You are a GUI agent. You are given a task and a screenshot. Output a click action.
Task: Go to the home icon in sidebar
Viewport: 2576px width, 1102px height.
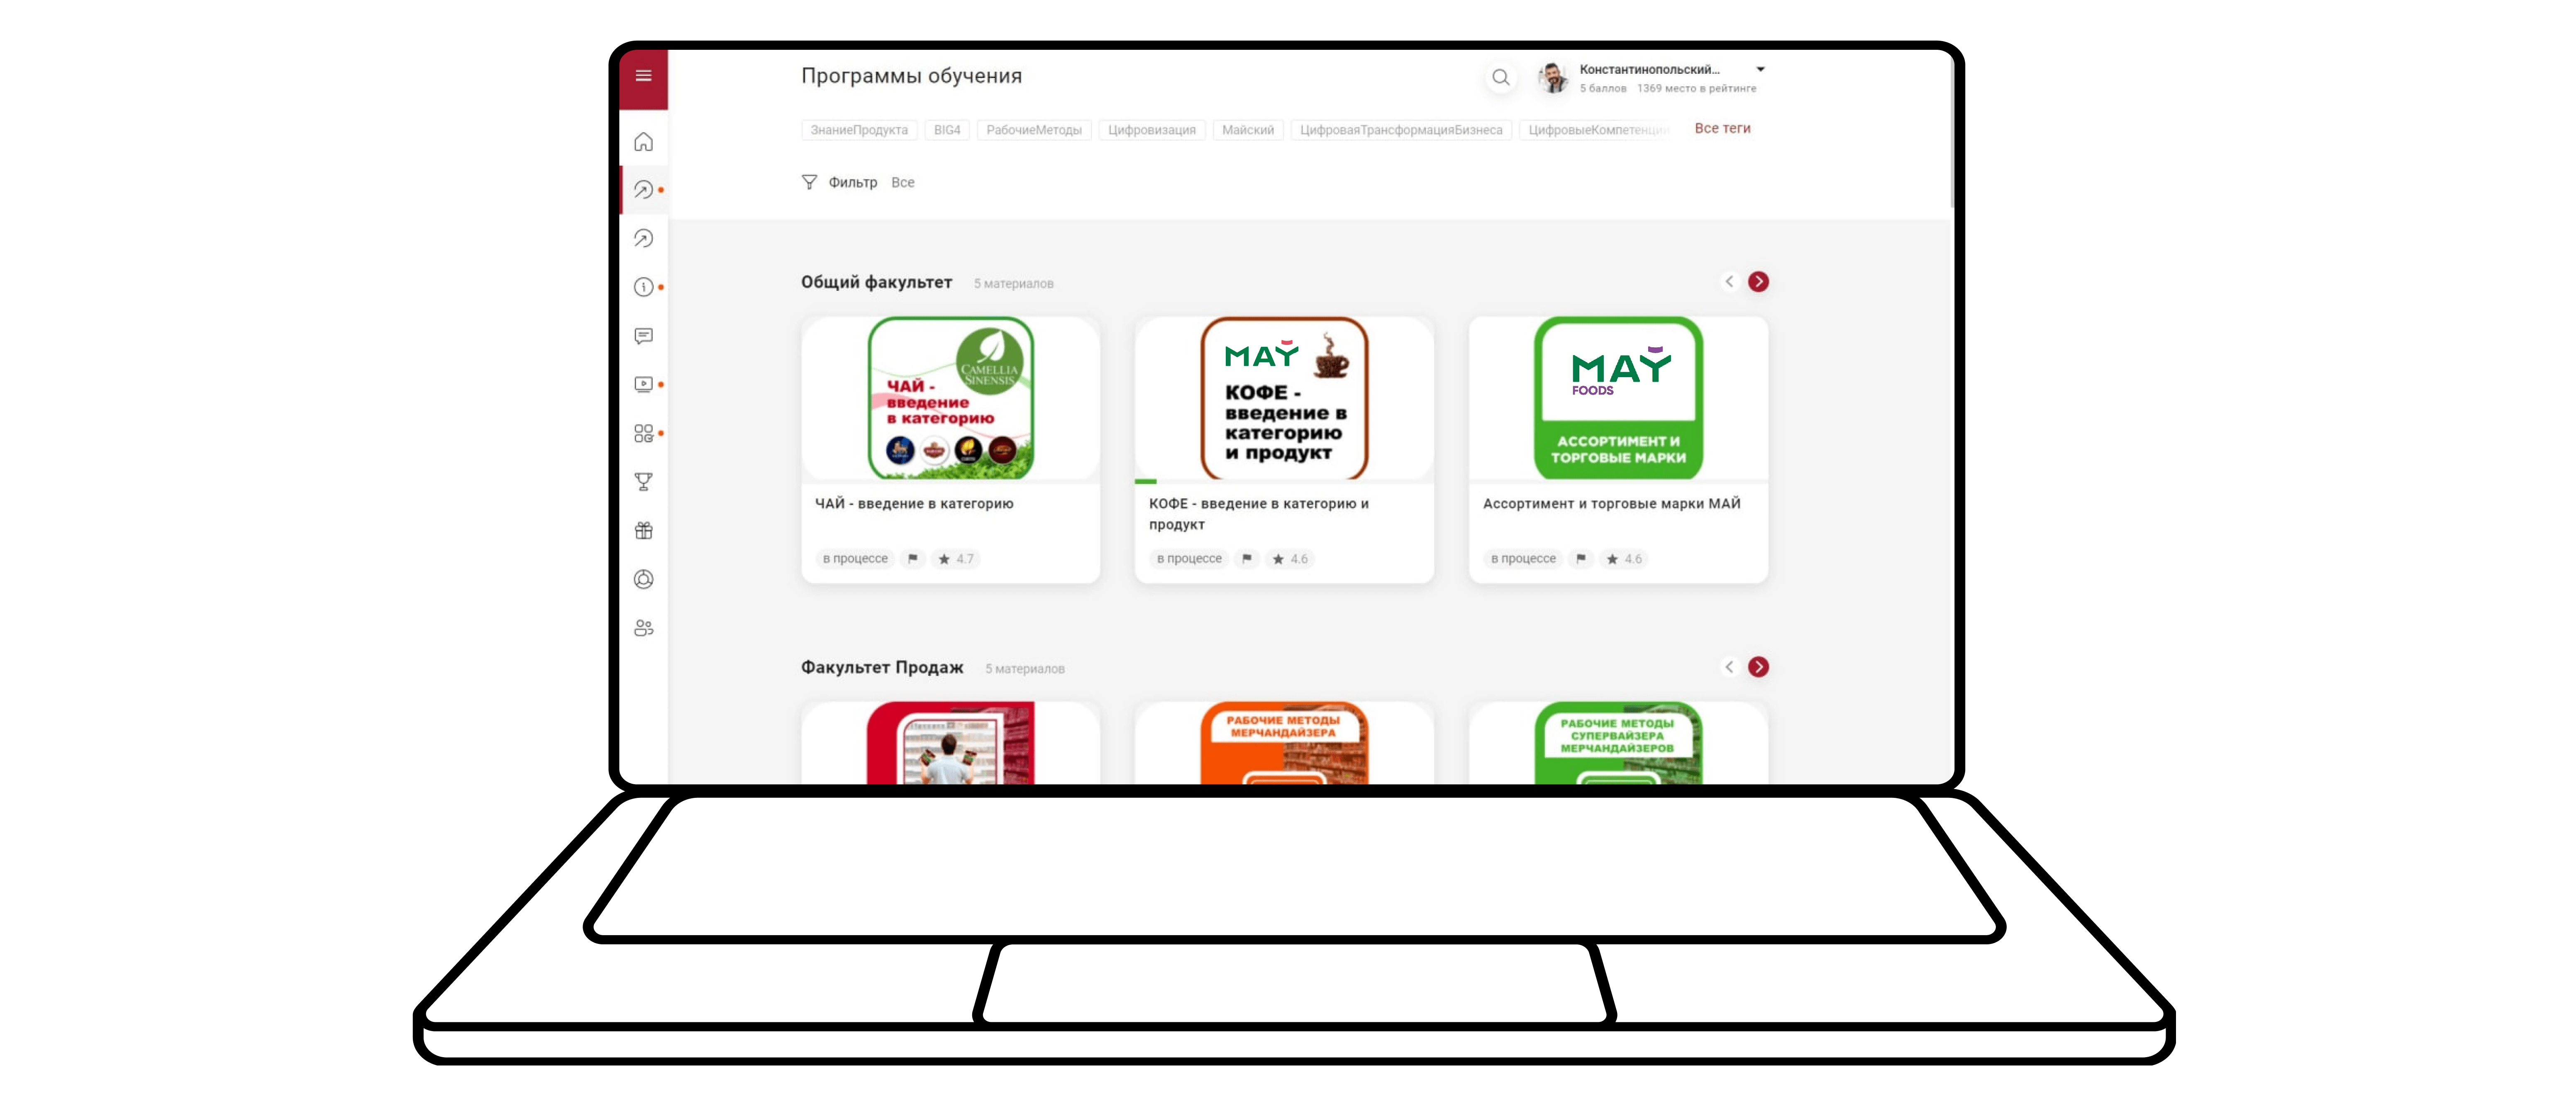tap(643, 141)
